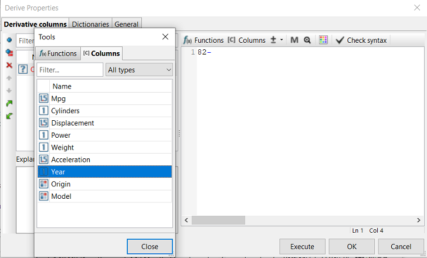Select the Displacement column in list
427x258 pixels.
(x=72, y=123)
